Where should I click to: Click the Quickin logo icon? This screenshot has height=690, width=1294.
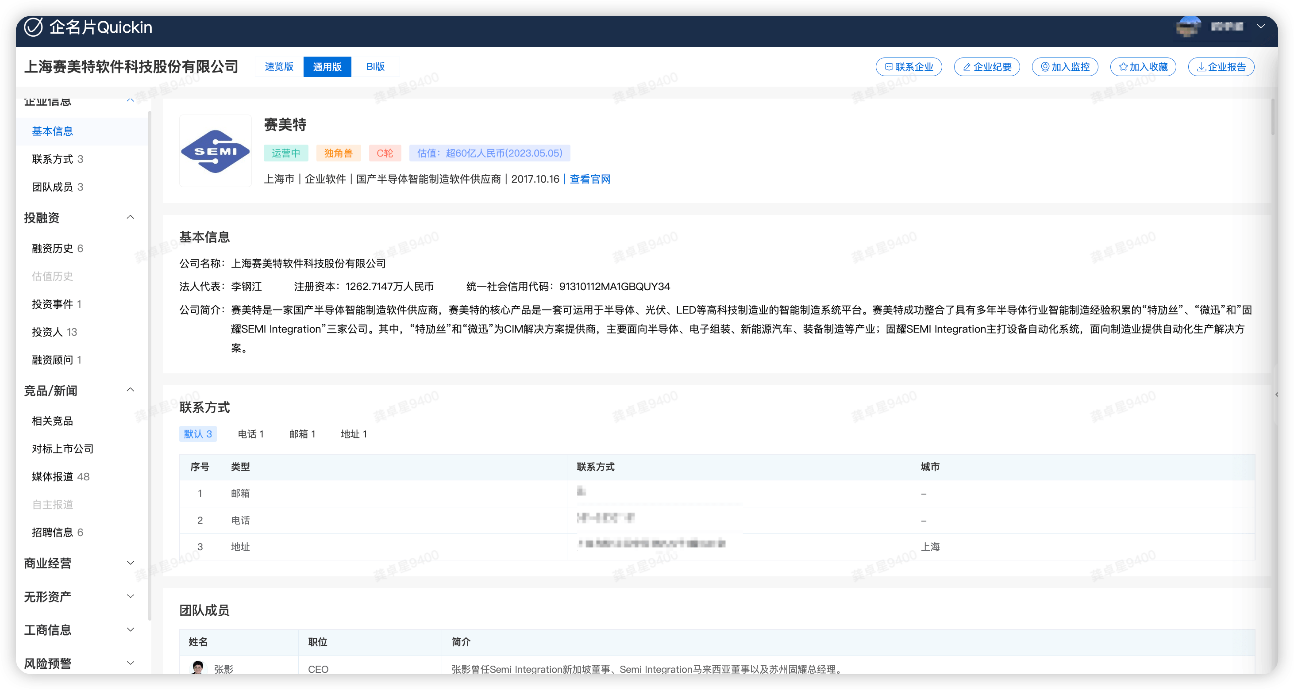pos(34,27)
